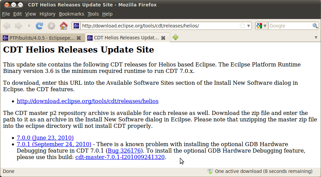The width and height of the screenshot is (321, 177).
Task: Open the search engine selector dropdown
Action: click(x=265, y=26)
